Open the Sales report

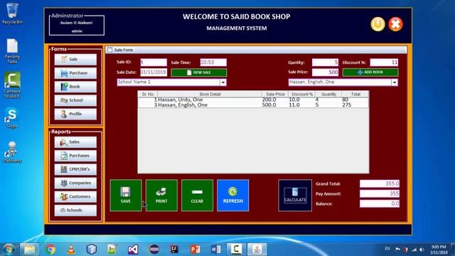(75, 142)
